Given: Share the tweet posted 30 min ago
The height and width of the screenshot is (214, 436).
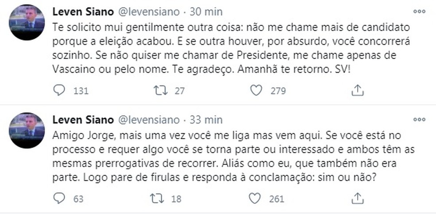Looking at the screenshot, I should [x=357, y=91].
